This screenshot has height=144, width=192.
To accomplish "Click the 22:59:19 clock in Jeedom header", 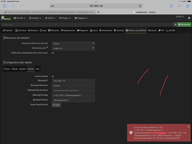I will coord(180,17).
